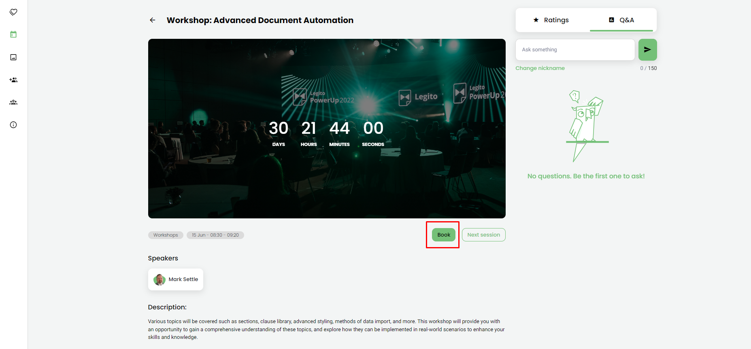Image resolution: width=751 pixels, height=349 pixels.
Task: Click the 15 Jun 08:30 - 09:20 tag
Action: tap(215, 235)
